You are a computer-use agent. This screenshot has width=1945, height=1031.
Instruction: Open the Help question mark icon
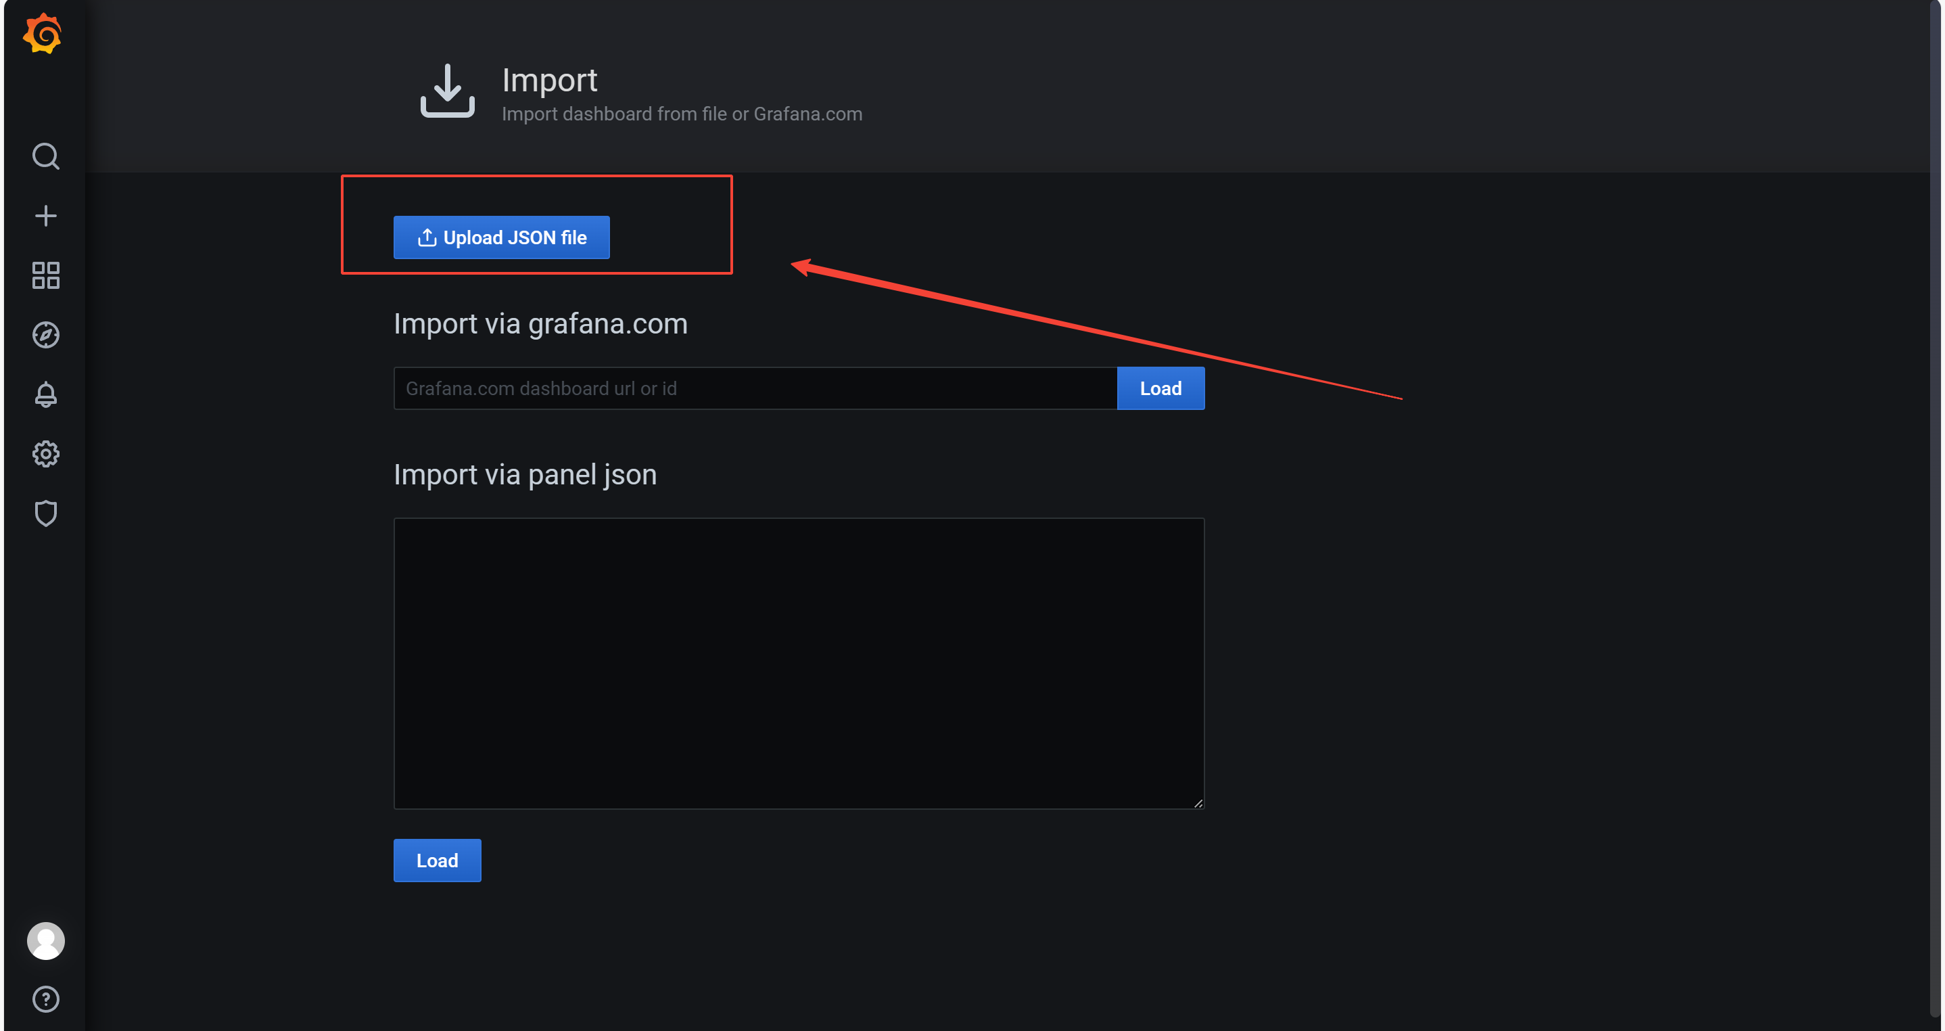point(45,1000)
